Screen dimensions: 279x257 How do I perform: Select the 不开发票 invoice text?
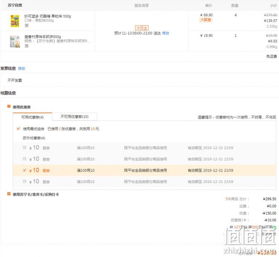15,80
